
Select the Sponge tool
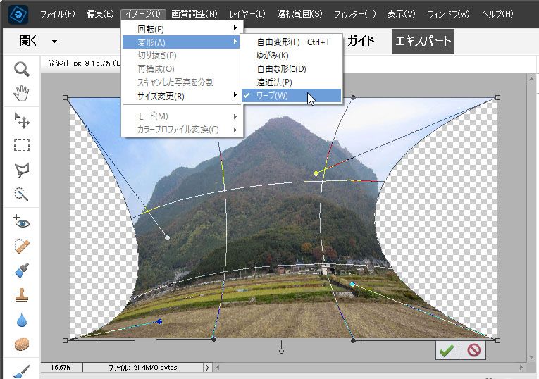pyautogui.click(x=22, y=344)
